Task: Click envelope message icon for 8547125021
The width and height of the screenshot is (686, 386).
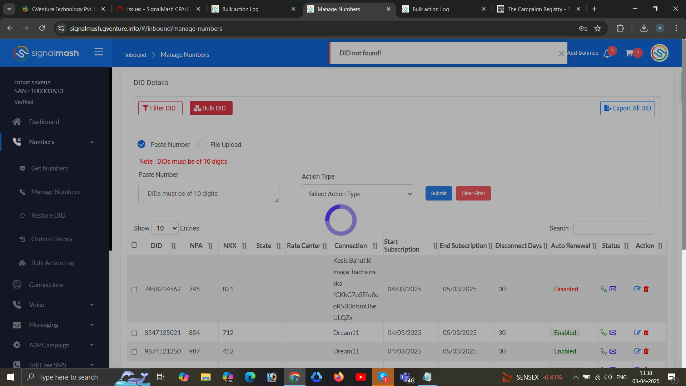Action: [613, 333]
